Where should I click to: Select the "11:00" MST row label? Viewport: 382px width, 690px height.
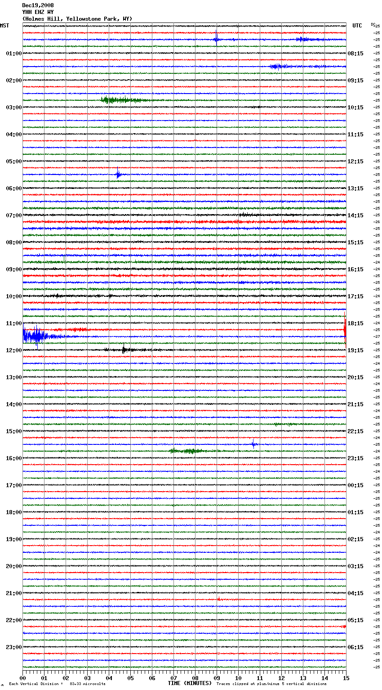click(13, 323)
